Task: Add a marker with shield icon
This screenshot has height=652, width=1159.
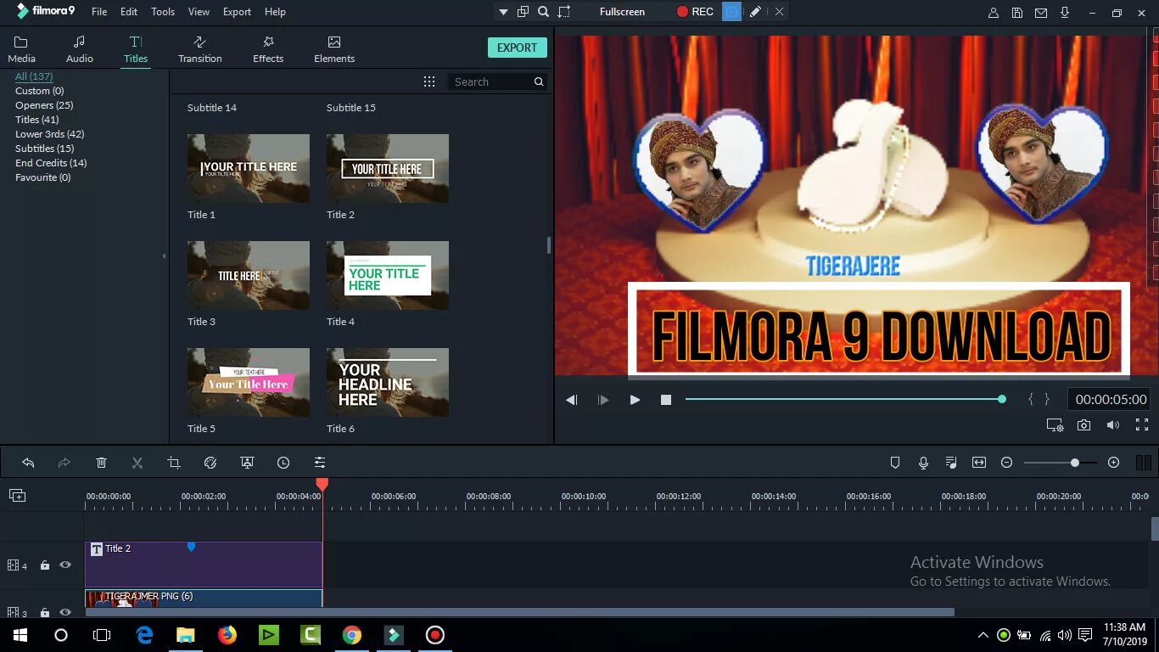Action: click(894, 463)
